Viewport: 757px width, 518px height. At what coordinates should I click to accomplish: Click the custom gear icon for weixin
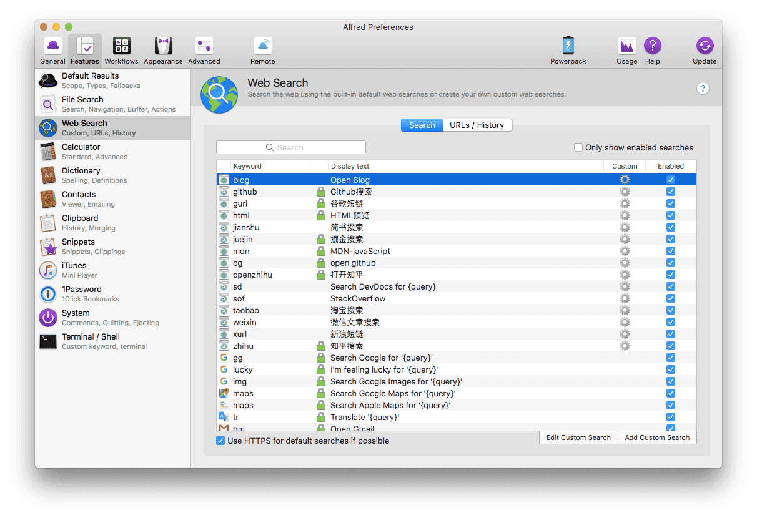coord(625,322)
